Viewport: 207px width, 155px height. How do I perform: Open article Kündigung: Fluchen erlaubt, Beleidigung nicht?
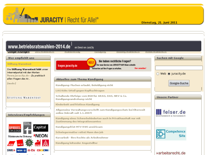(84, 85)
